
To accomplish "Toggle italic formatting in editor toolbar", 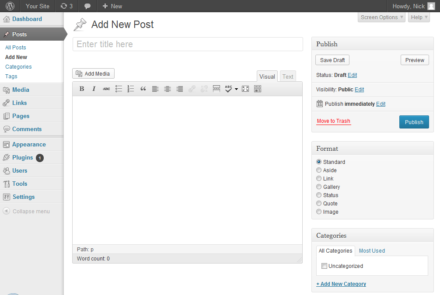I will point(94,89).
